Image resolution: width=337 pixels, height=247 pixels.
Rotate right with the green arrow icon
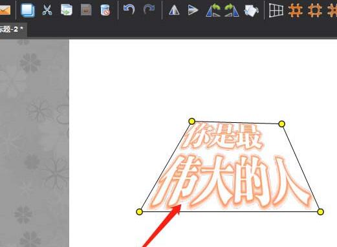[x=232, y=10]
